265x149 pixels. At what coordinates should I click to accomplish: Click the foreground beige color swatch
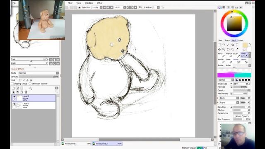coord(245,45)
